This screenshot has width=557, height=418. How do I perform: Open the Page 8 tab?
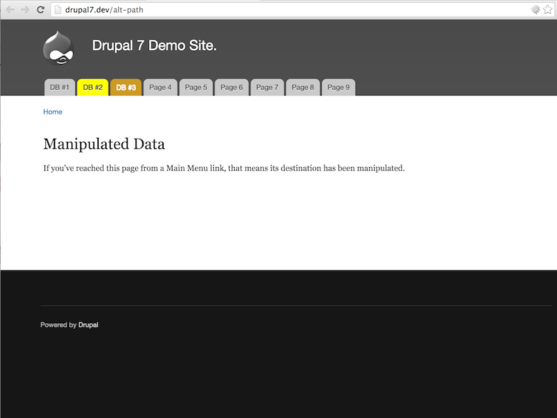click(x=302, y=87)
